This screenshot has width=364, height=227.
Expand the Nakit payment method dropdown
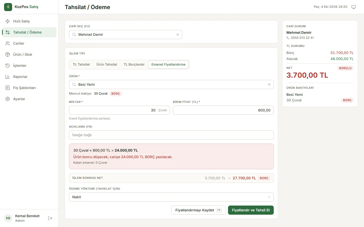point(171,197)
